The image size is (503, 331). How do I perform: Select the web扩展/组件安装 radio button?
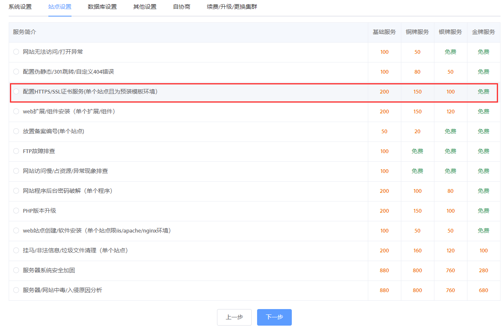point(16,111)
